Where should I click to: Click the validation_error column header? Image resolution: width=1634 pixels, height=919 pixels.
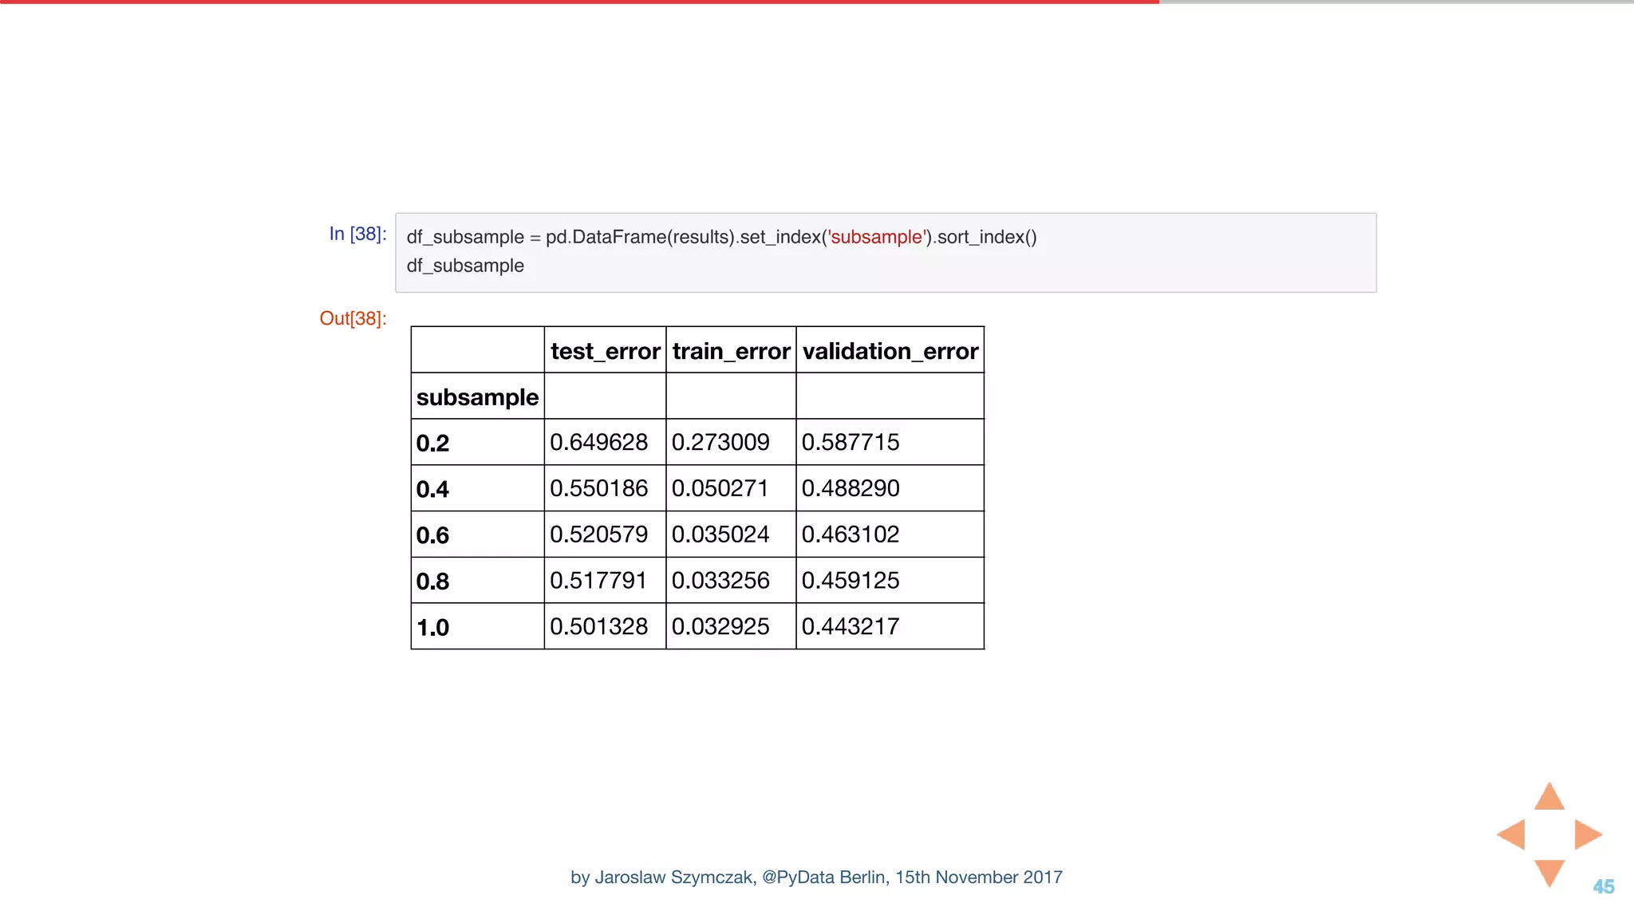[x=890, y=350]
